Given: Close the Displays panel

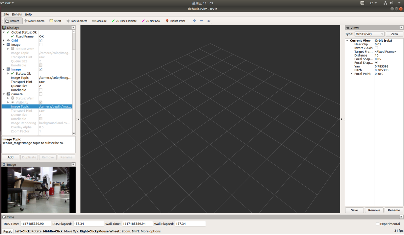Looking at the screenshot, I should [x=73, y=28].
